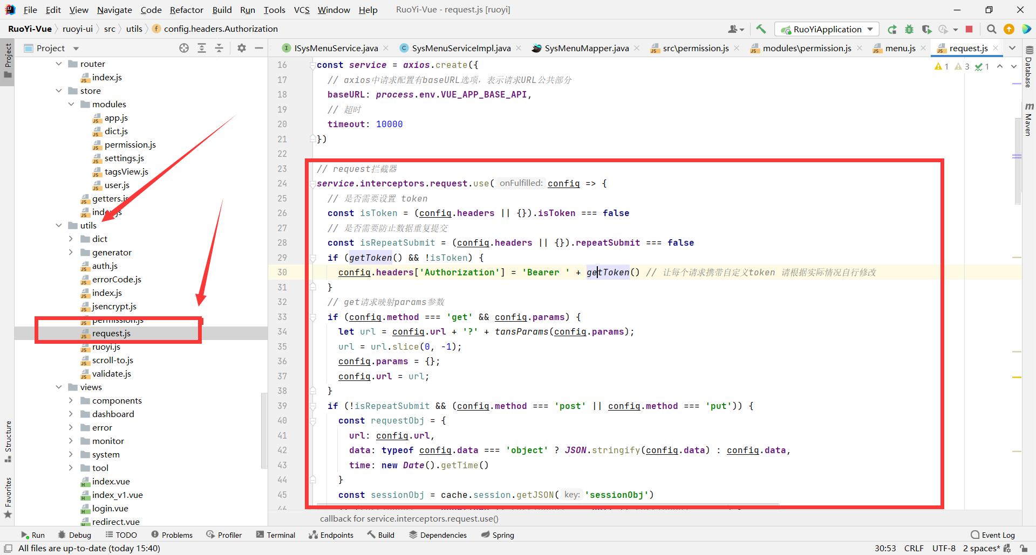
Task: Collapse the utils folder
Action: (x=59, y=225)
